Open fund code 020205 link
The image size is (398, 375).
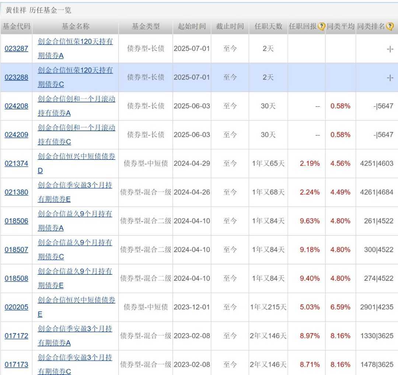[x=16, y=307]
